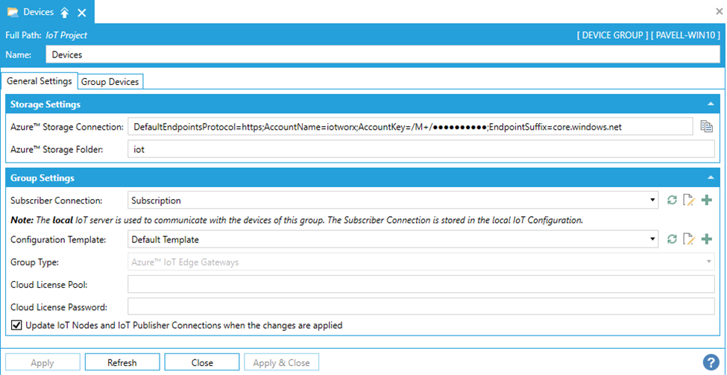727x375 pixels.
Task: Refresh the Subscriber Connection list
Action: pyautogui.click(x=672, y=200)
